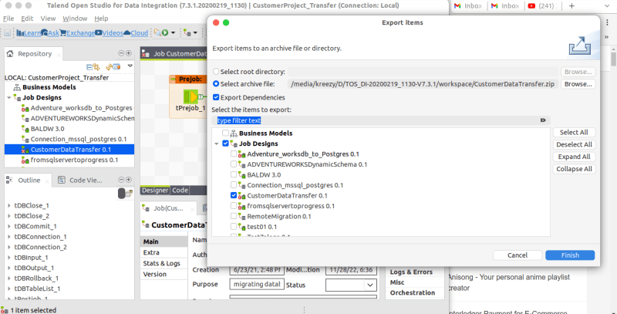Click the save icon in the toolbar

point(8,33)
